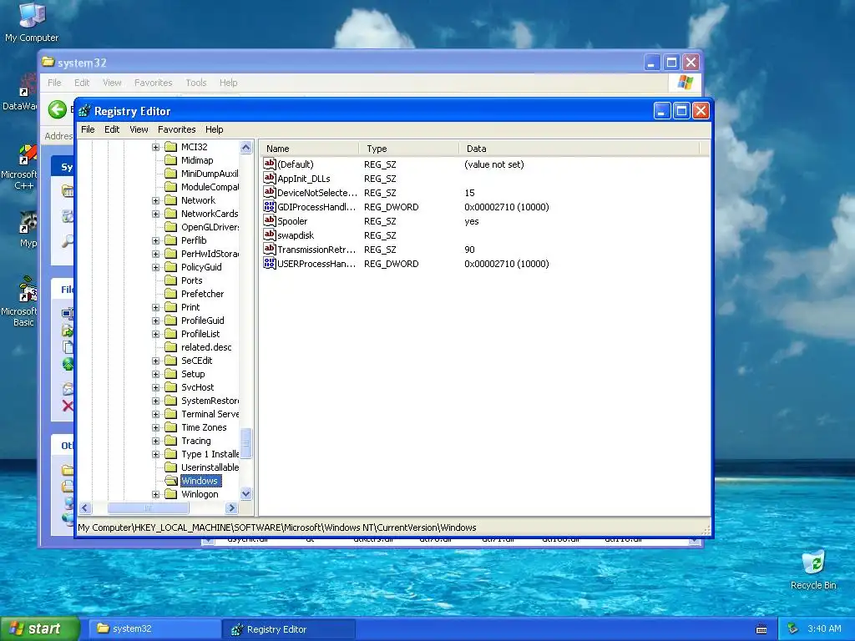This screenshot has width=855, height=641.
Task: Sort values by the Type column header
Action: pyautogui.click(x=407, y=149)
